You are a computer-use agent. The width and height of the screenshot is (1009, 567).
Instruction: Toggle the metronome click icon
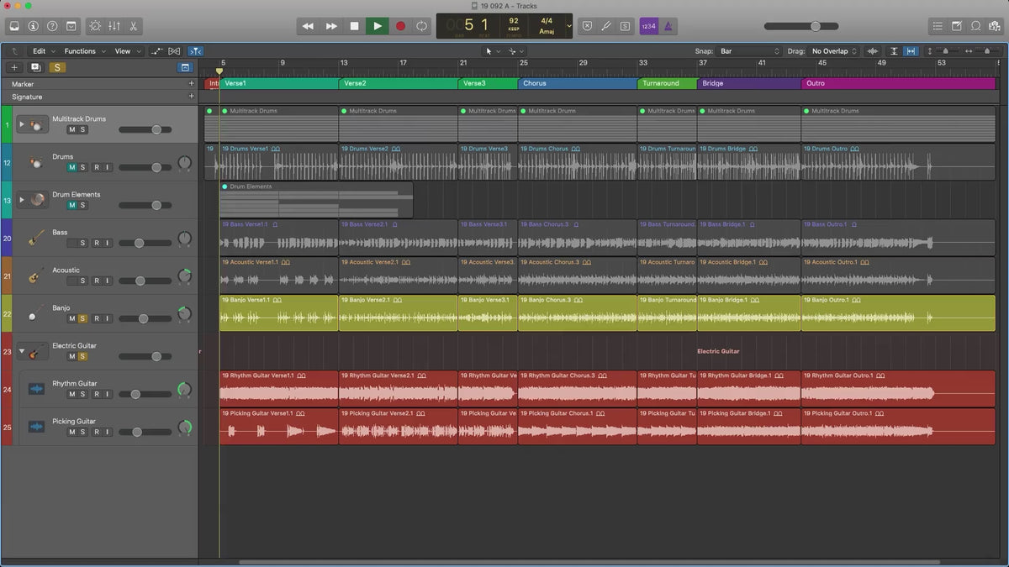pos(668,26)
